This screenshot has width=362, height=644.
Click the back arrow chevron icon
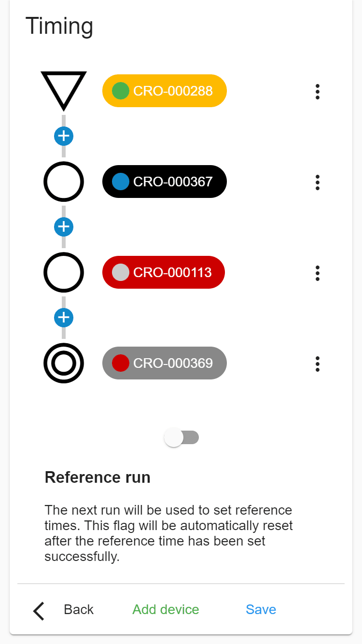pyautogui.click(x=39, y=611)
